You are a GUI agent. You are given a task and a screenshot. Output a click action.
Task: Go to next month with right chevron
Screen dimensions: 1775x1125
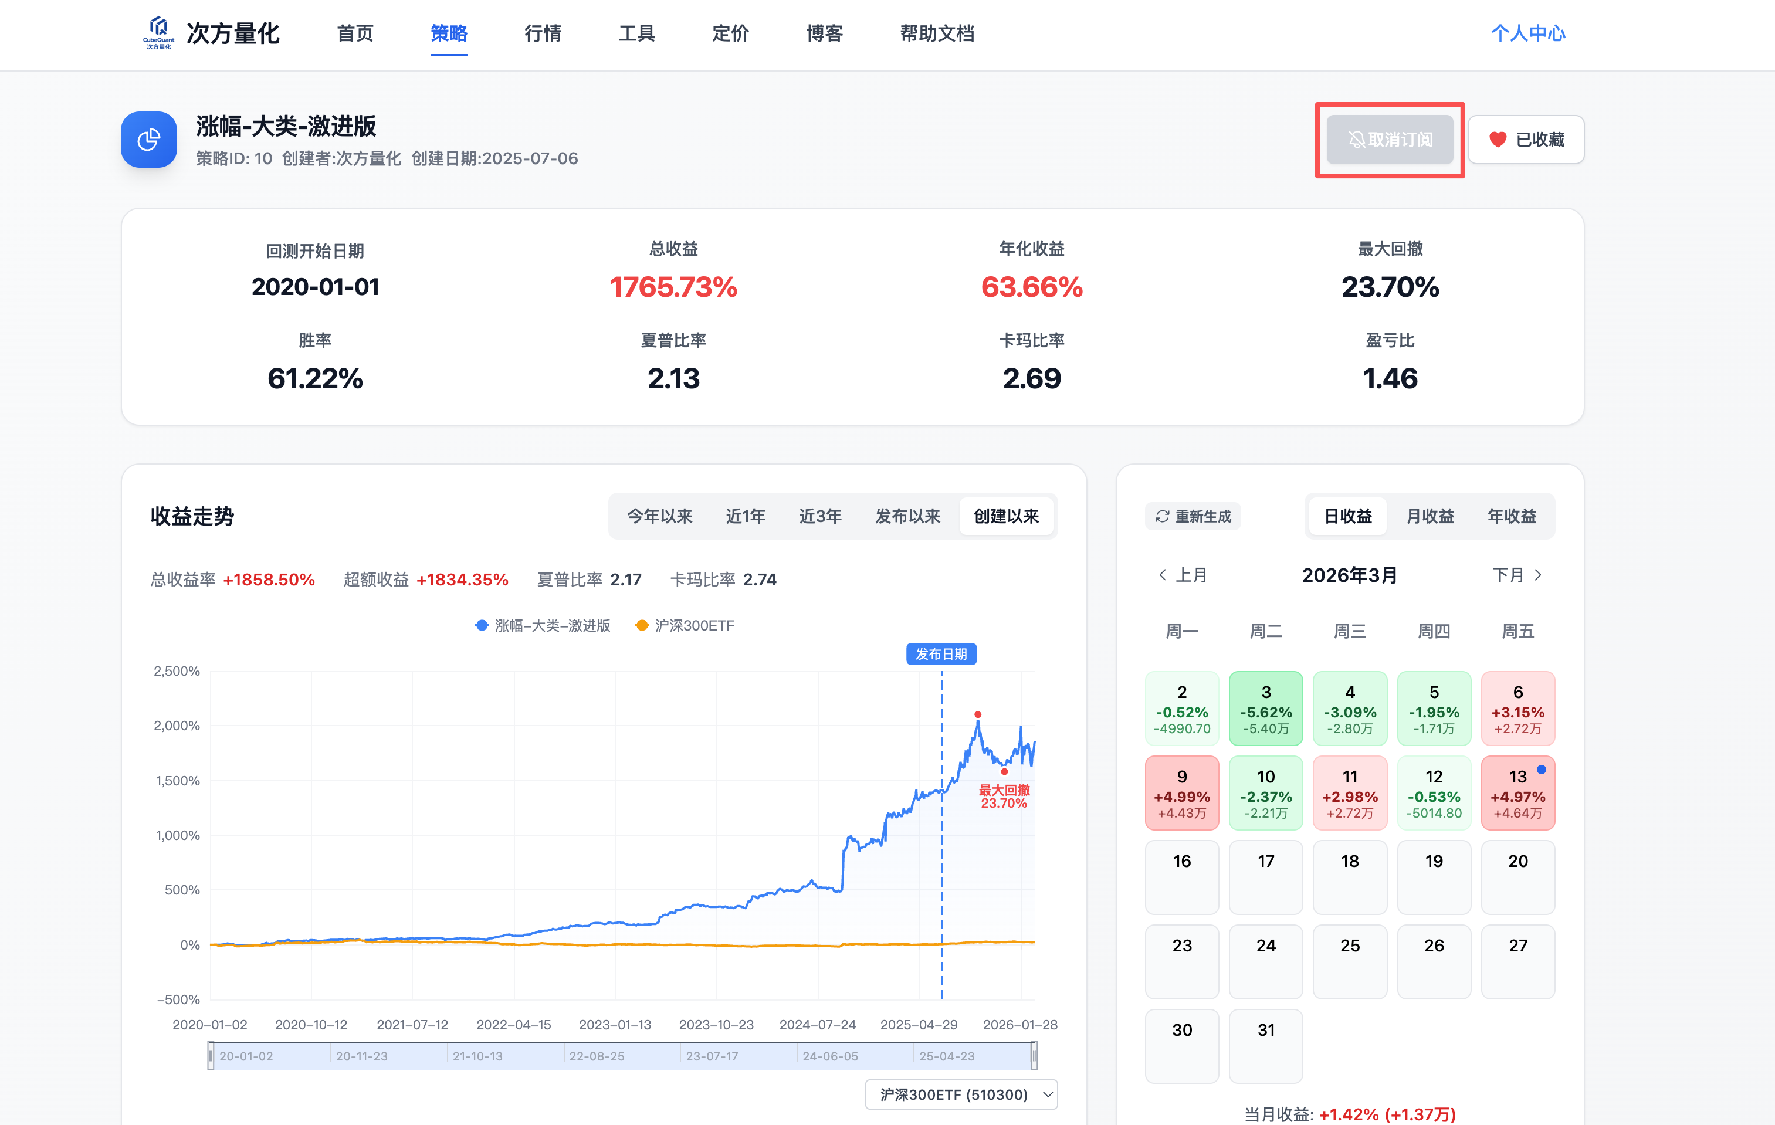1537,574
